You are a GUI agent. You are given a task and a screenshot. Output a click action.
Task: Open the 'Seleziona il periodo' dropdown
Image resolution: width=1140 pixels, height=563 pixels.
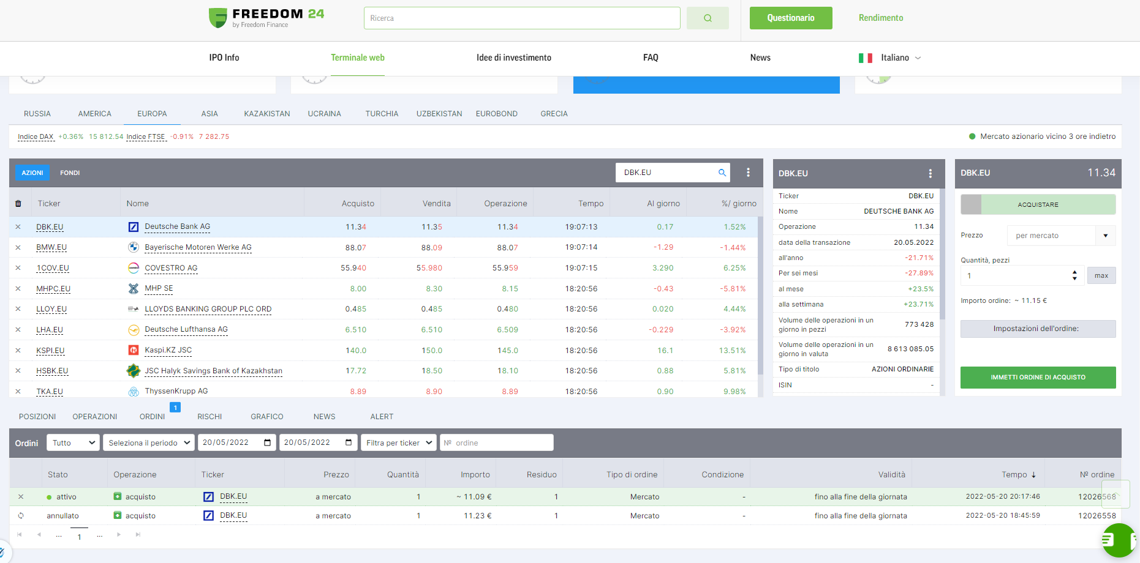pos(149,442)
